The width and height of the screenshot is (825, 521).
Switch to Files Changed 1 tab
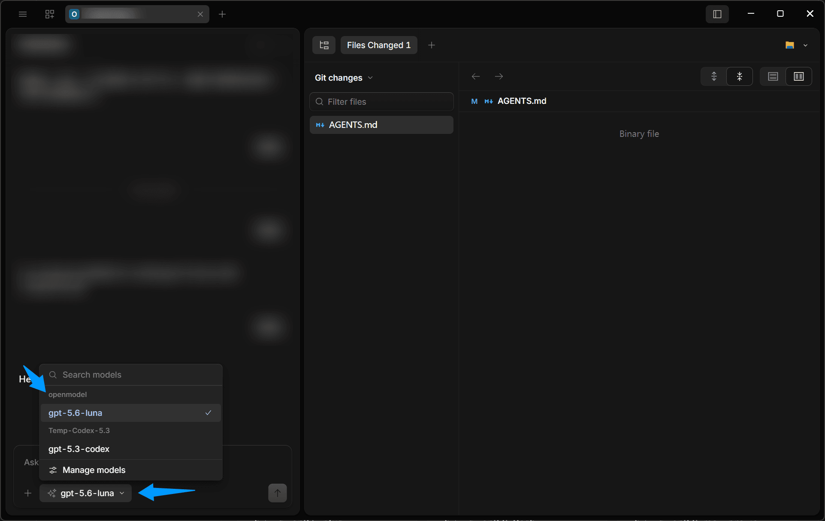[379, 45]
